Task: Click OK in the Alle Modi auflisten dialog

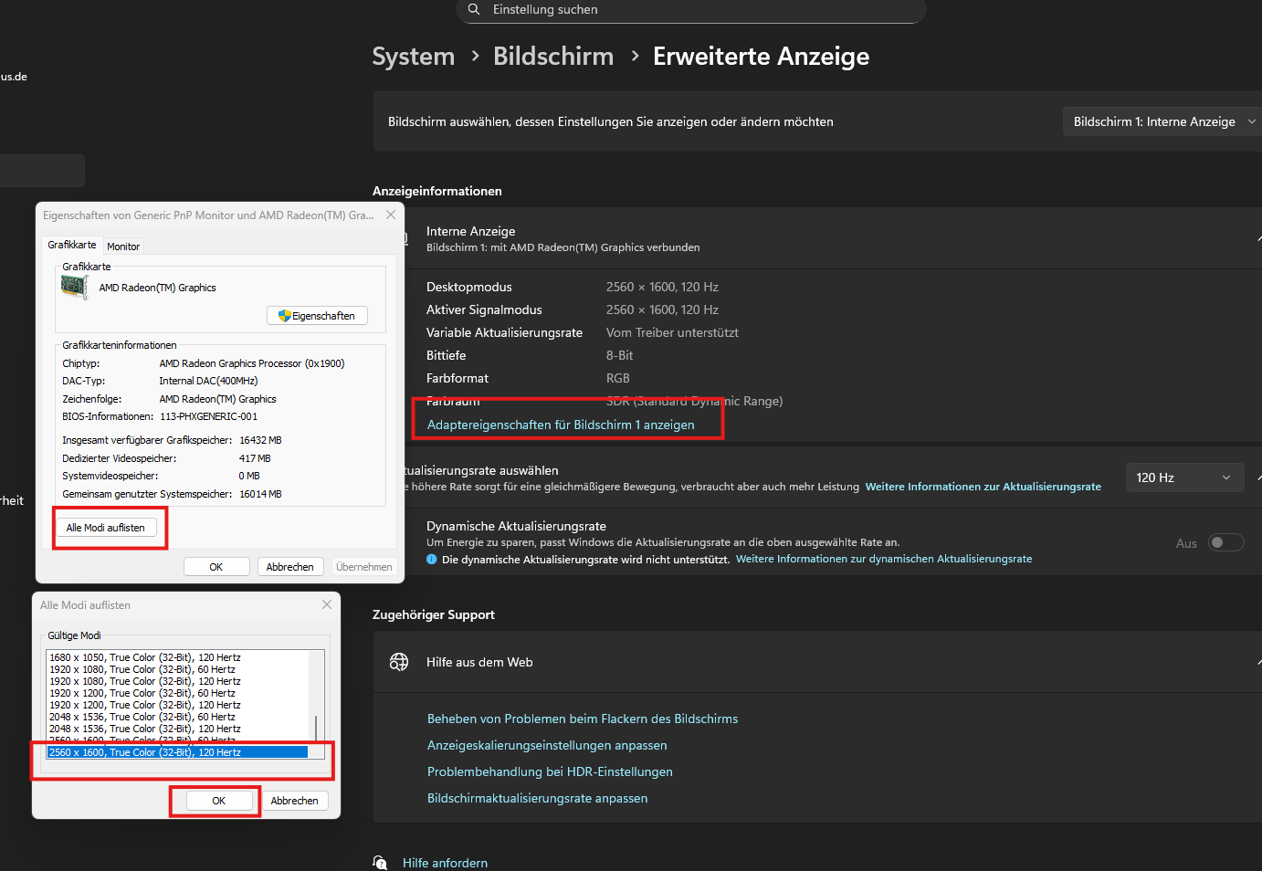Action: pyautogui.click(x=219, y=801)
